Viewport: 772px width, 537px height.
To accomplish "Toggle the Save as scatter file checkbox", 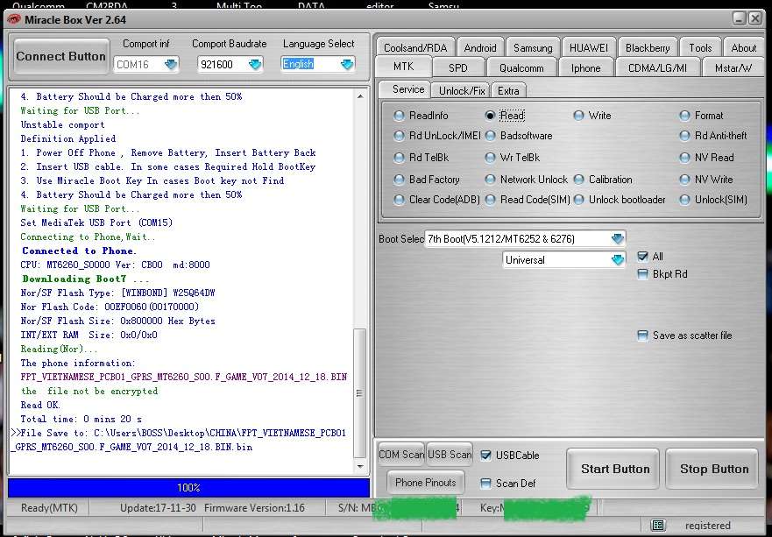I will pos(644,336).
